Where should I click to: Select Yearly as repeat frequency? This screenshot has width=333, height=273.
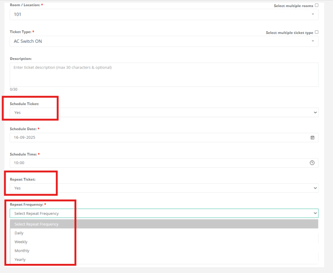click(20, 260)
